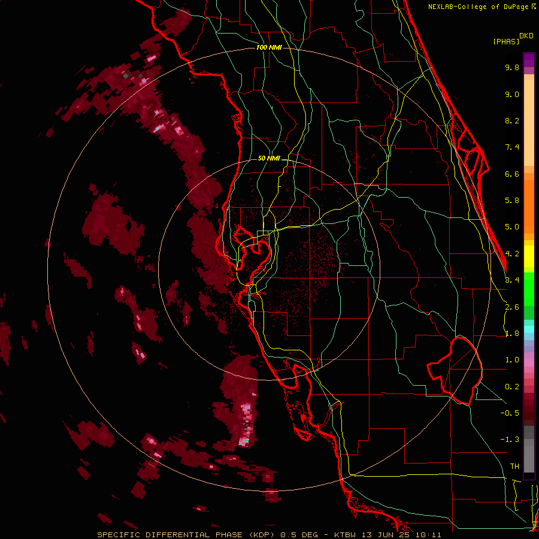Click the 9.0 colorbar scale value
The image size is (539, 539).
[x=512, y=94]
